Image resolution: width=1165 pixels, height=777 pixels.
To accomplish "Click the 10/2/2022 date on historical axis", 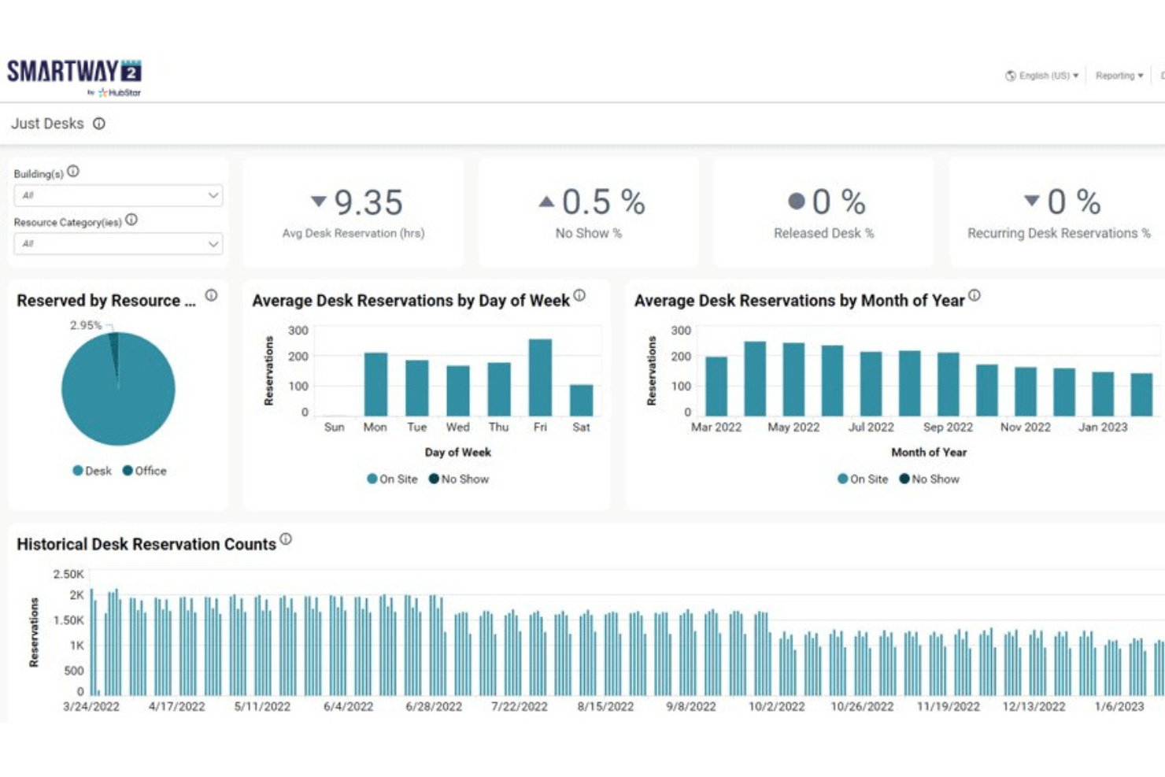I will 777,707.
